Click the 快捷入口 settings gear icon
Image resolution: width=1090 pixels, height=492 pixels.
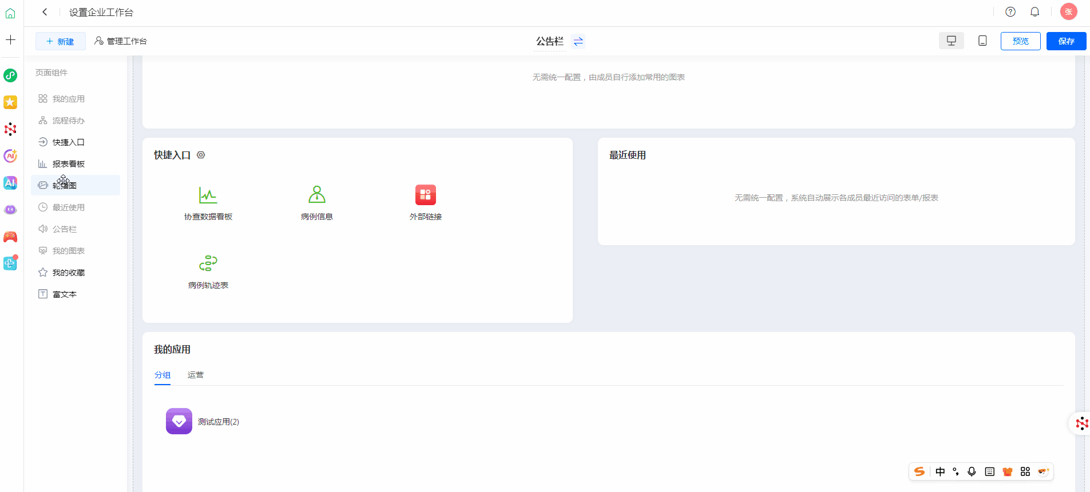tap(201, 155)
